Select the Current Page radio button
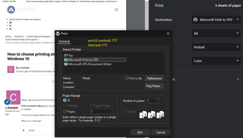Screen dimensions: 243x138 pos(91,106)
